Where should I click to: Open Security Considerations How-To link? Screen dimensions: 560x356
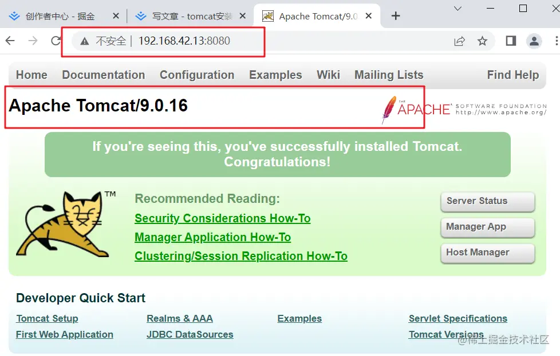click(223, 218)
